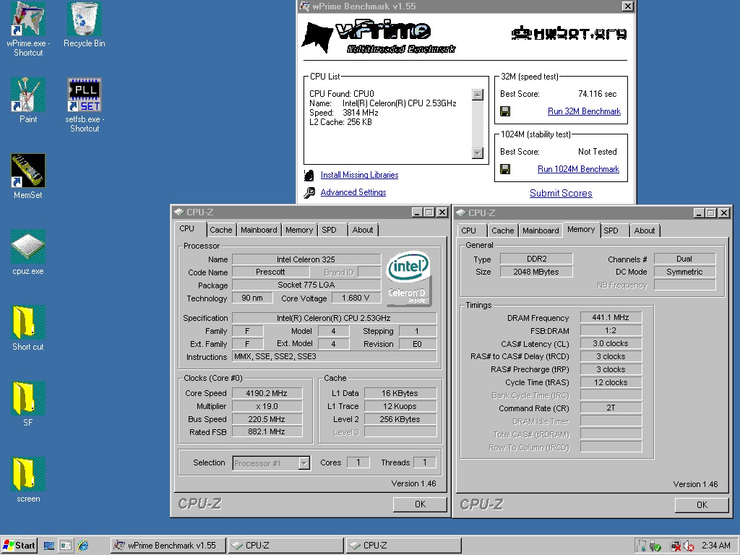Open Memory tab in left CPU-Z window
The height and width of the screenshot is (555, 740).
298,230
